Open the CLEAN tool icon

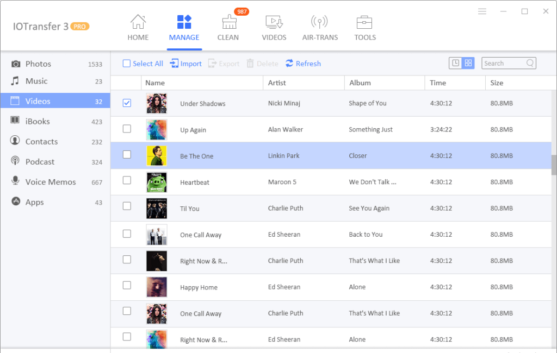click(x=228, y=23)
